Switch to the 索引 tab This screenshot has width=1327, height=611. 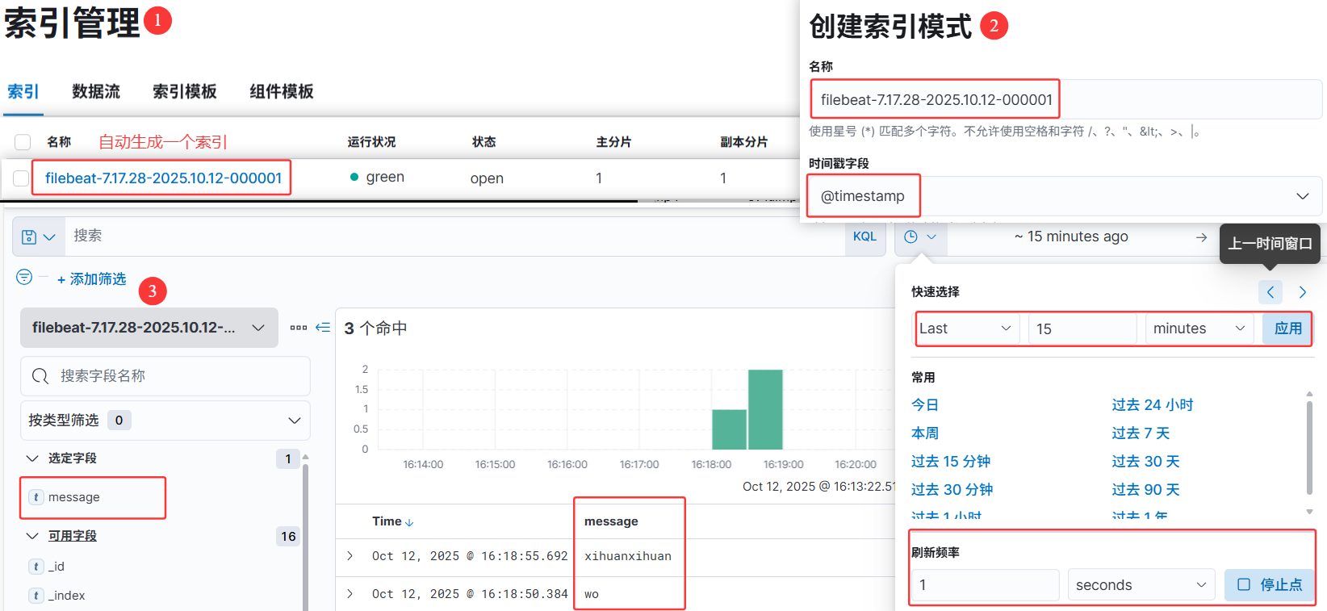tap(23, 92)
